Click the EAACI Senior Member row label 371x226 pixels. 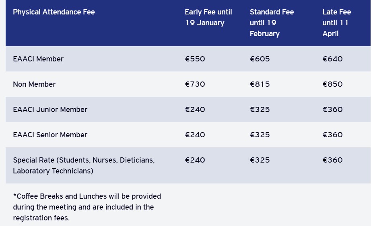(x=50, y=135)
